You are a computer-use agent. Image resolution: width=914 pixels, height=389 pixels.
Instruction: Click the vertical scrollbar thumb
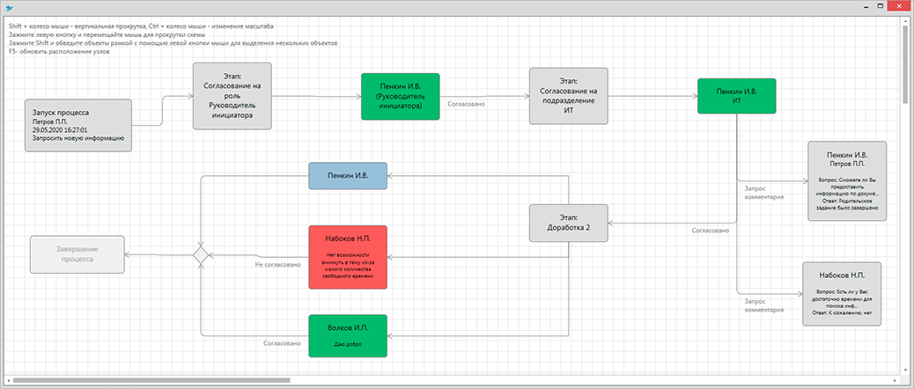pos(905,66)
